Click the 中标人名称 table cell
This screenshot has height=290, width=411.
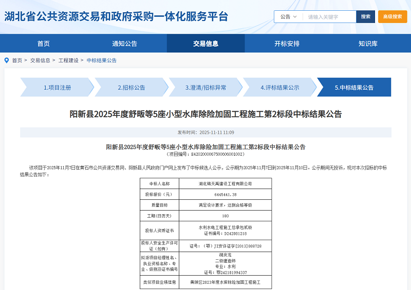(159, 184)
